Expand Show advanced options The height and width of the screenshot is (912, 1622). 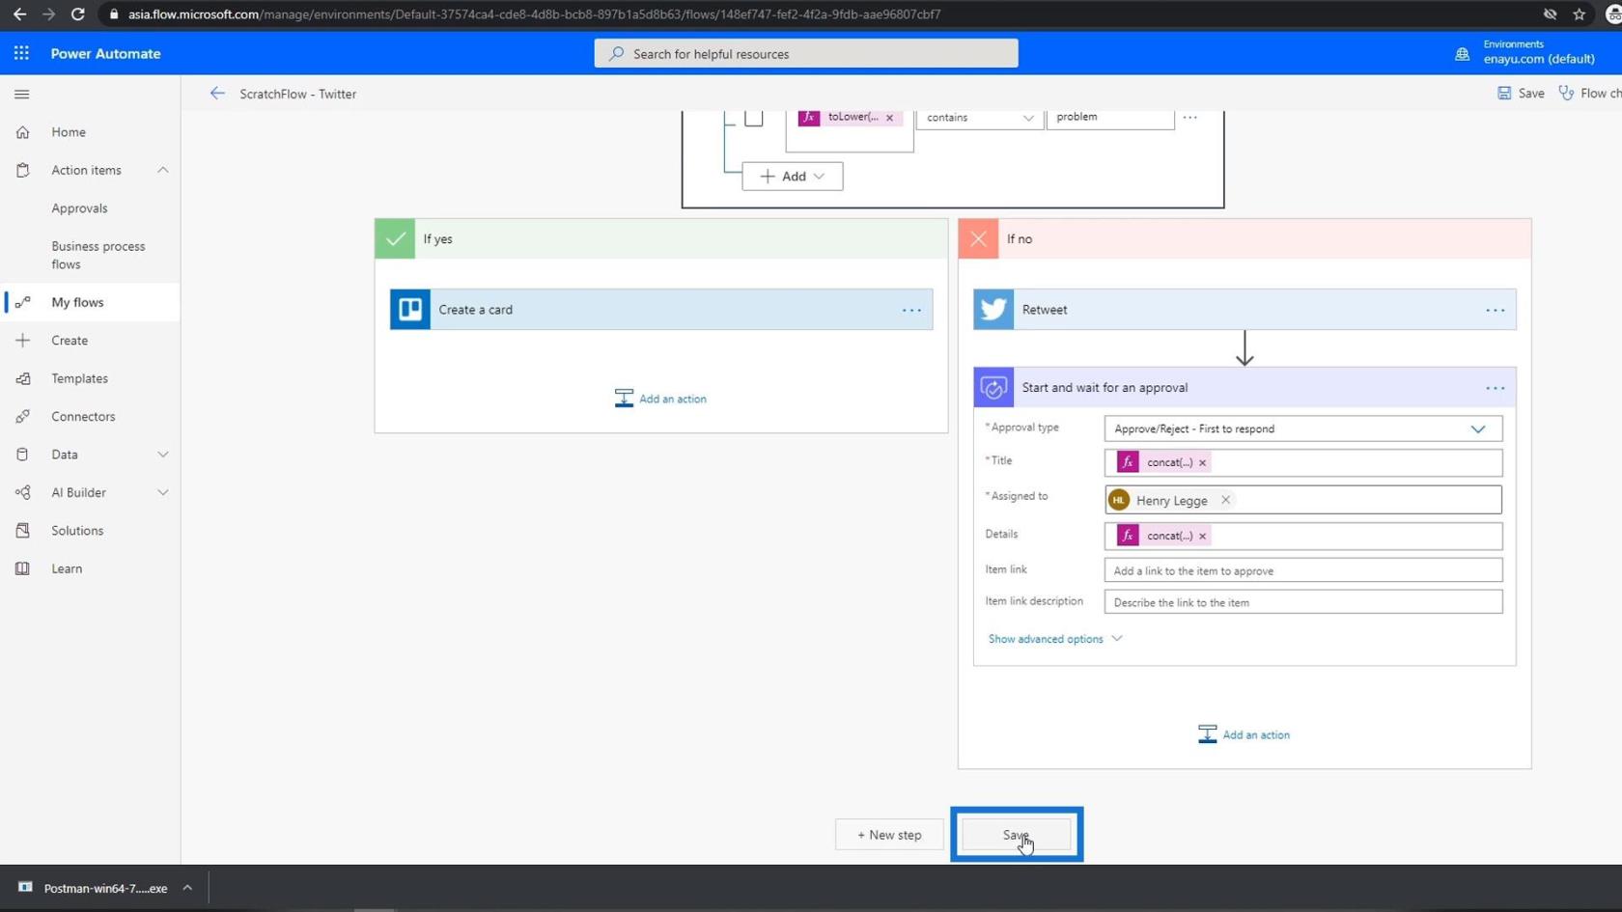1054,639
